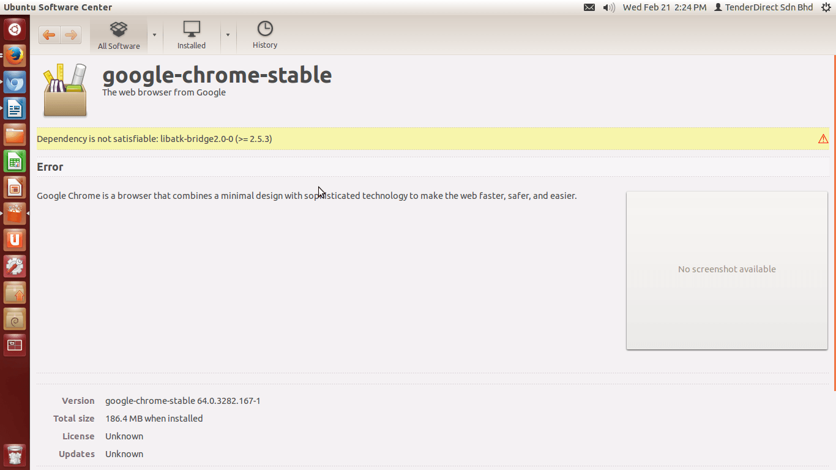Switch to the Installed view
This screenshot has height=470, width=836.
point(192,35)
